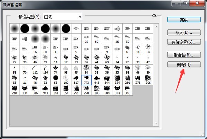The image size is (207, 139).
Task: Click the dropdown arrow next to 画笔
Action: coord(80,17)
